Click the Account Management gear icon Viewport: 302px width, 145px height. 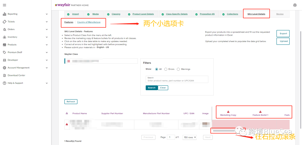pyautogui.click(x=4, y=68)
